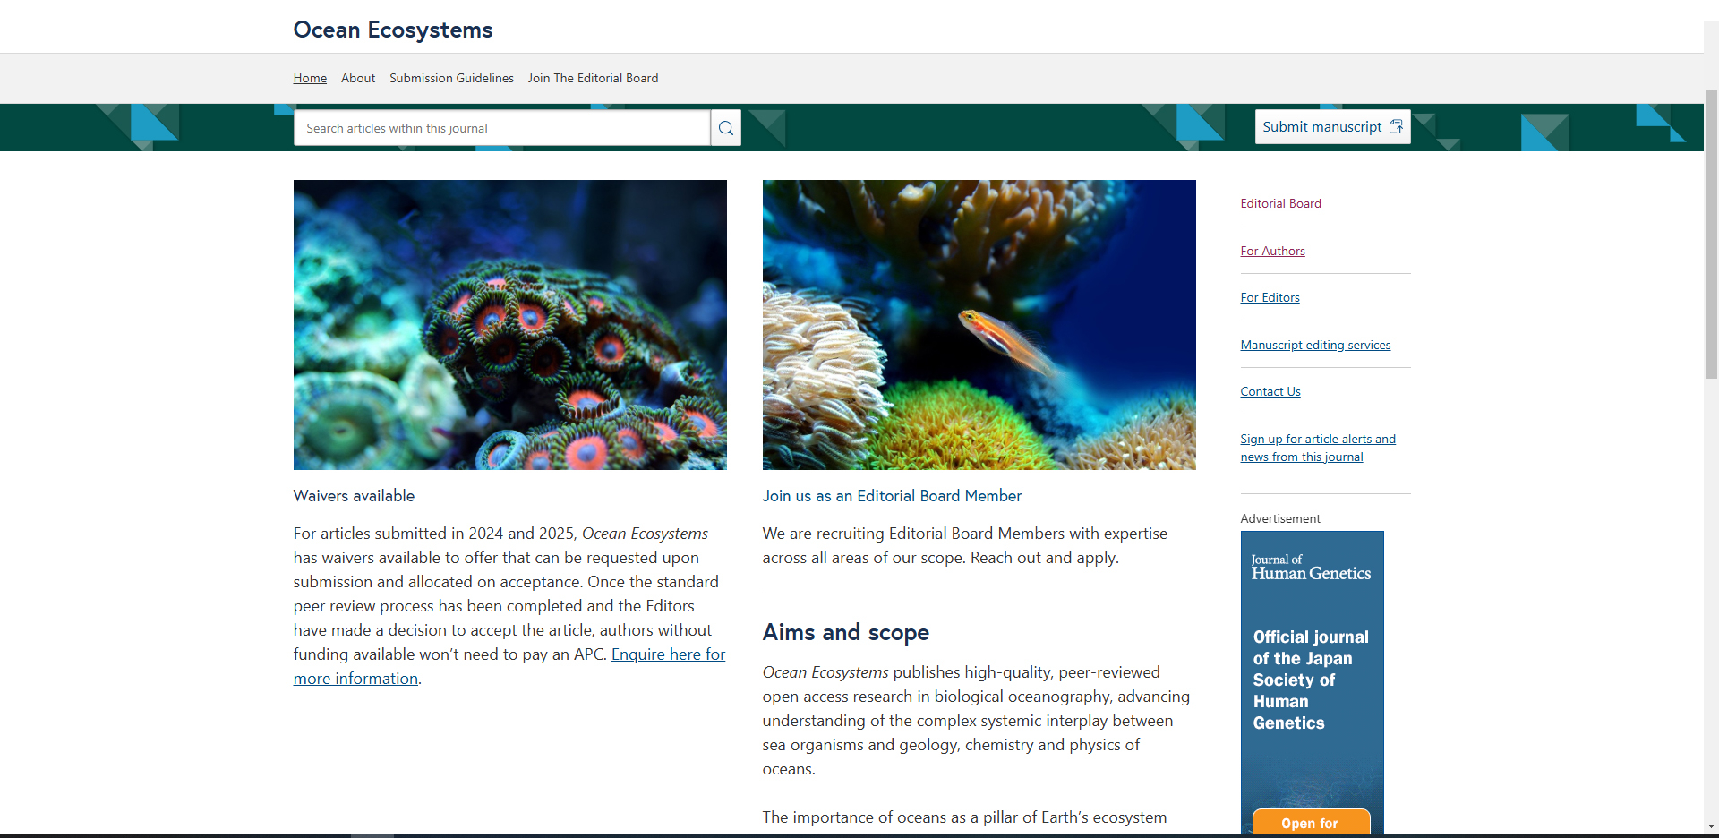The height and width of the screenshot is (838, 1719).
Task: Click the Submit manuscript button
Action: 1331,127
